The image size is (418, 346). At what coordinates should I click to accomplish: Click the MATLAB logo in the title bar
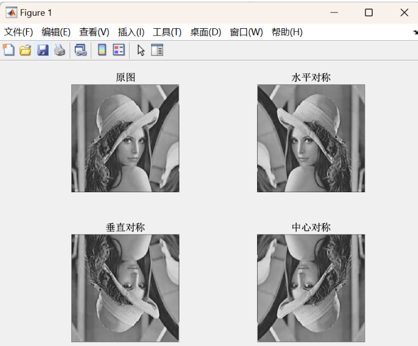11,12
